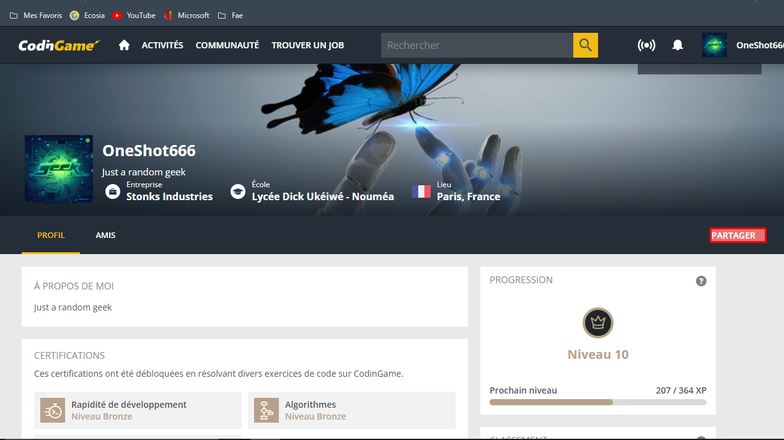Click the XP progress bar
The image size is (784, 440).
pos(598,402)
